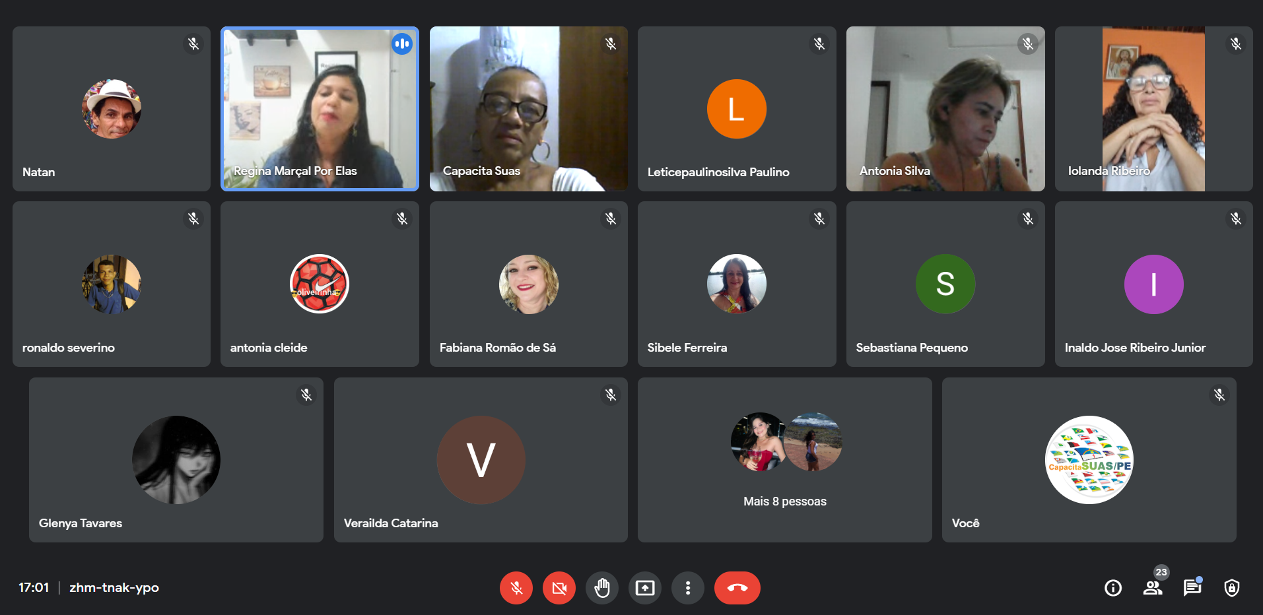
Task: Click muted mic icon on Natan's tile
Action: pos(193,44)
